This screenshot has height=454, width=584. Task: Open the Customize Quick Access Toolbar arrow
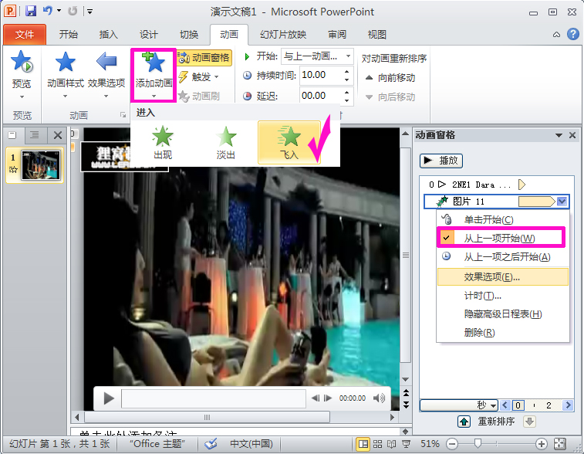pyautogui.click(x=89, y=11)
